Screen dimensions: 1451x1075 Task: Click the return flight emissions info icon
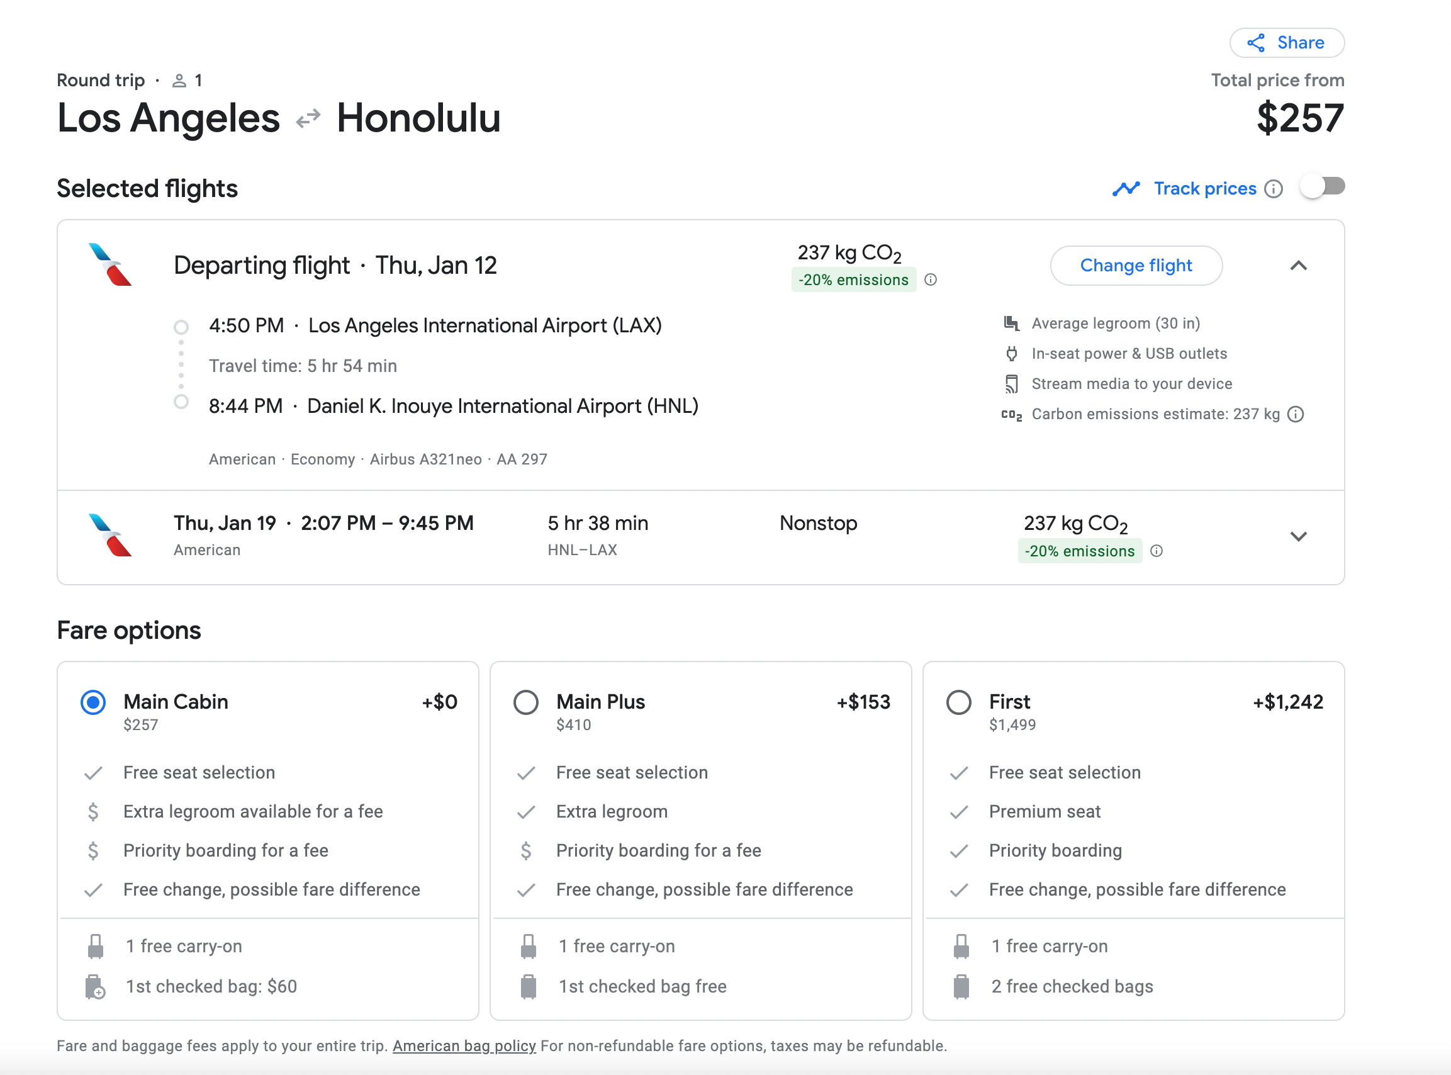pyautogui.click(x=1157, y=551)
